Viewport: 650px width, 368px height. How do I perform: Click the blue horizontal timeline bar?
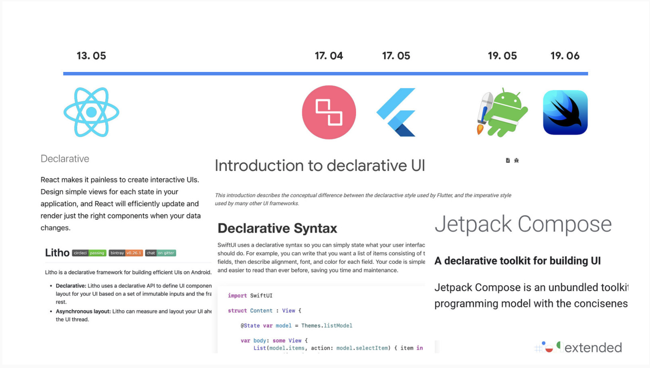click(x=212, y=74)
